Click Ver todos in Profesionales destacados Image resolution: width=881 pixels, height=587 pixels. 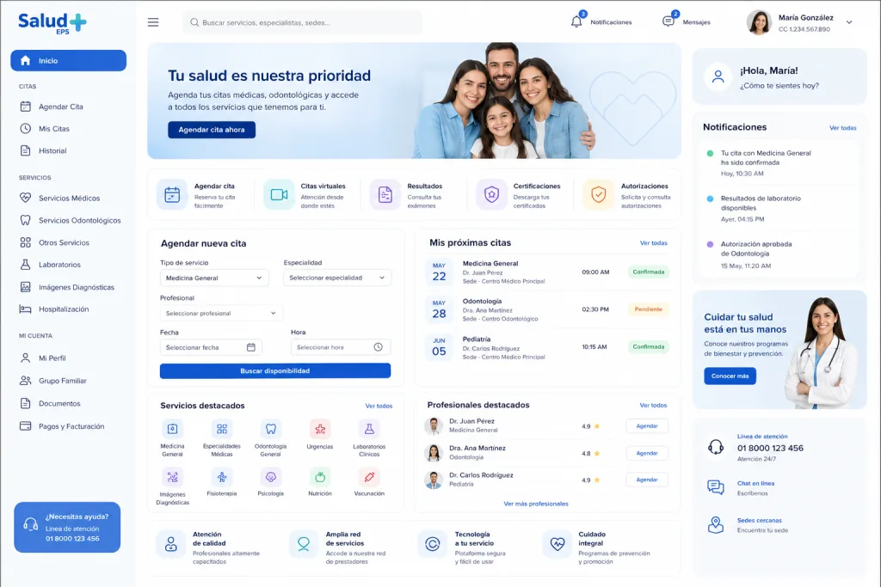point(653,405)
